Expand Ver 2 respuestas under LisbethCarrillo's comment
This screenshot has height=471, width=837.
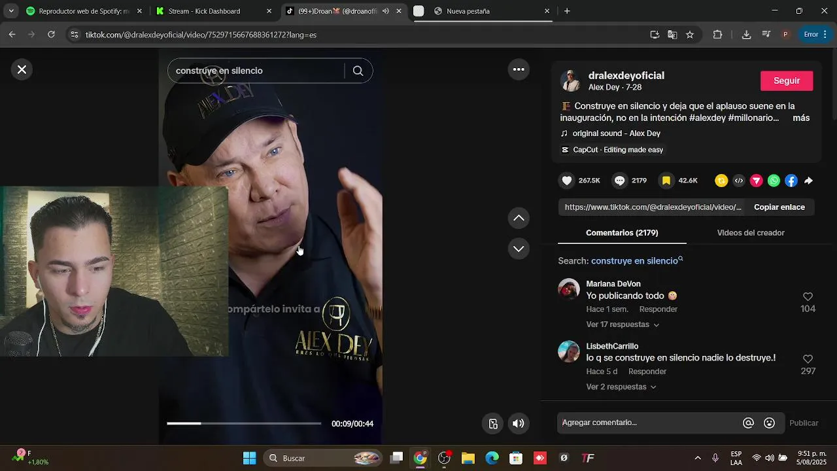[x=621, y=387]
